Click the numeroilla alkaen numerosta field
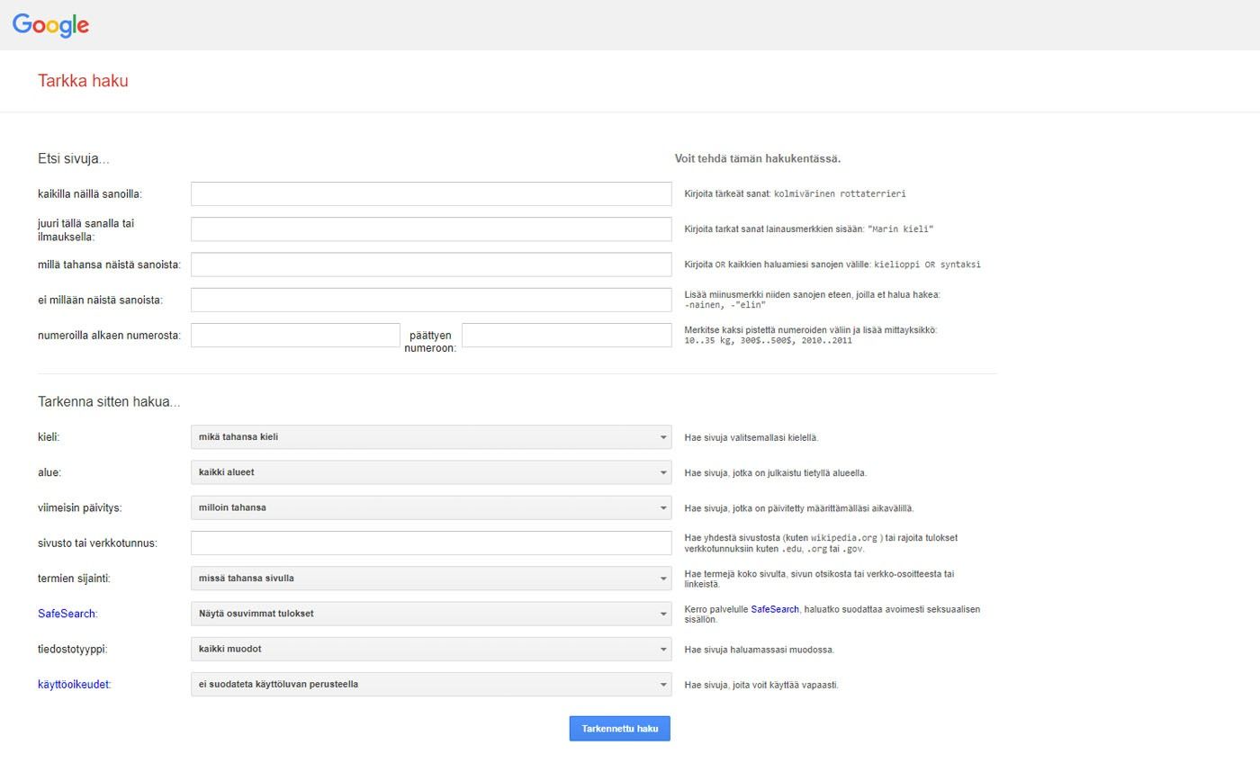 point(293,334)
